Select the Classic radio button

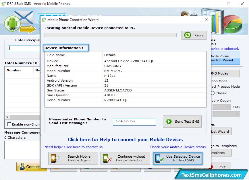click(213, 93)
